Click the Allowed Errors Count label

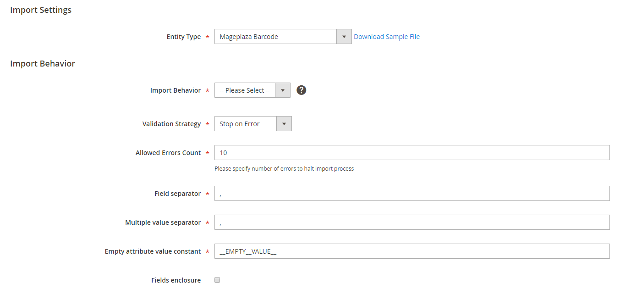tap(168, 153)
